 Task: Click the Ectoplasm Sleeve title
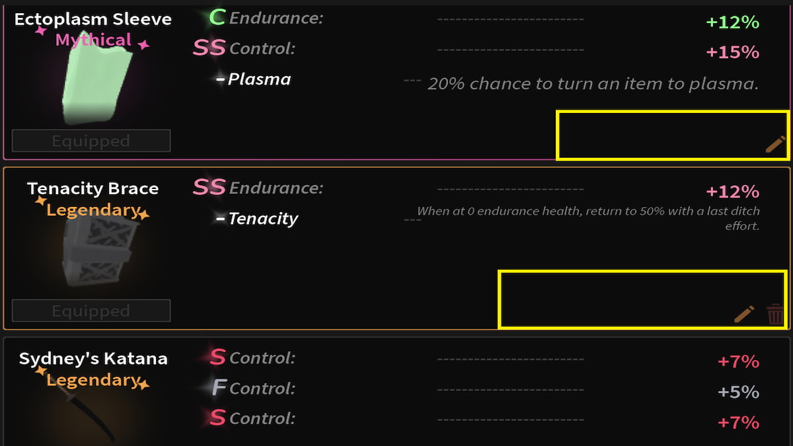tap(93, 19)
